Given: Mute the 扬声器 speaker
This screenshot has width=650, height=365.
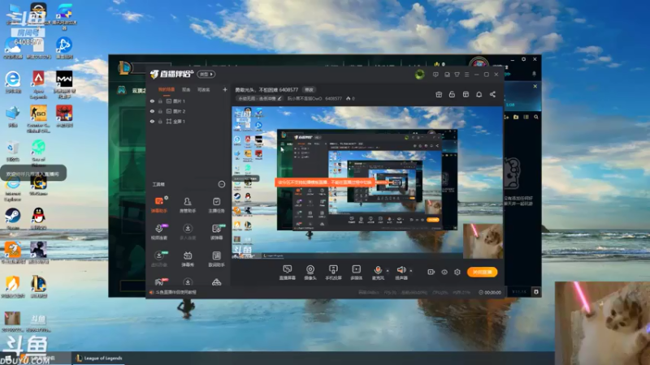Looking at the screenshot, I should pos(401,273).
